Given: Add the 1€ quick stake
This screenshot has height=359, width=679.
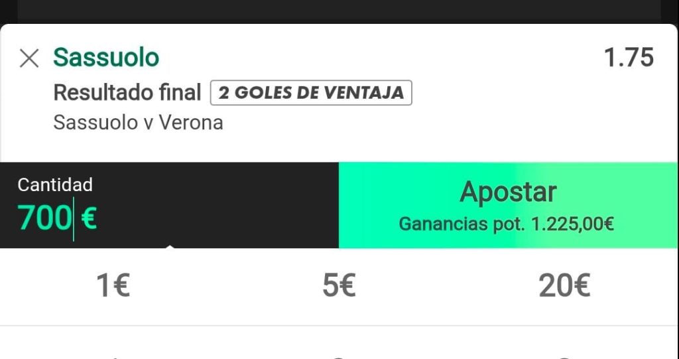Looking at the screenshot, I should (x=113, y=286).
